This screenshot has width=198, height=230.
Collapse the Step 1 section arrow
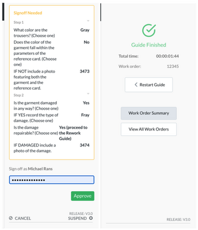(88, 21)
